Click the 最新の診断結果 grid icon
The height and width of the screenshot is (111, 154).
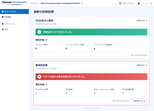3,12
